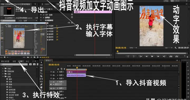
Task: Click the Find magnifier in project panel
Action: pyautogui.click(x=31, y=57)
